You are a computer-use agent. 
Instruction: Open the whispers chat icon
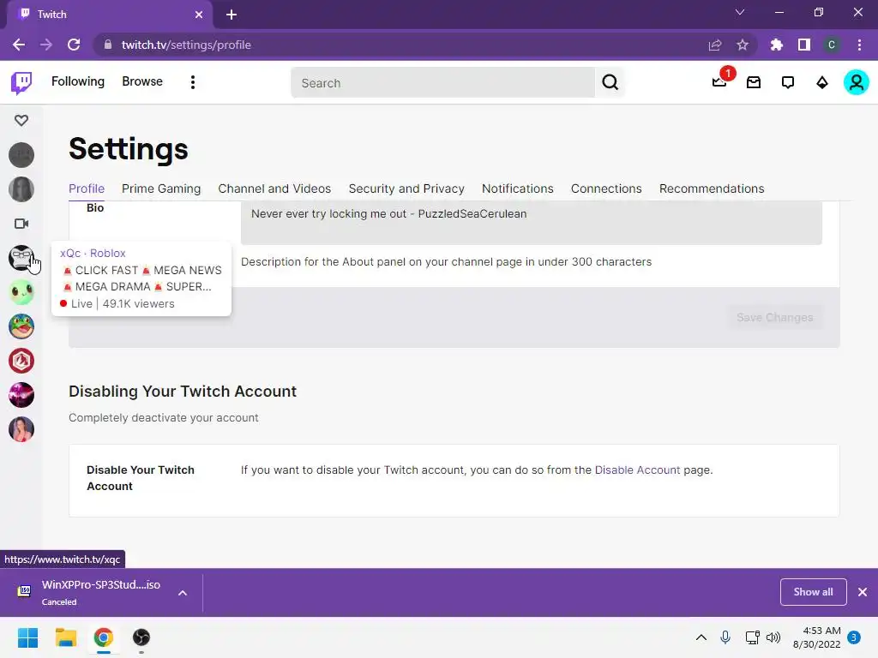[787, 83]
